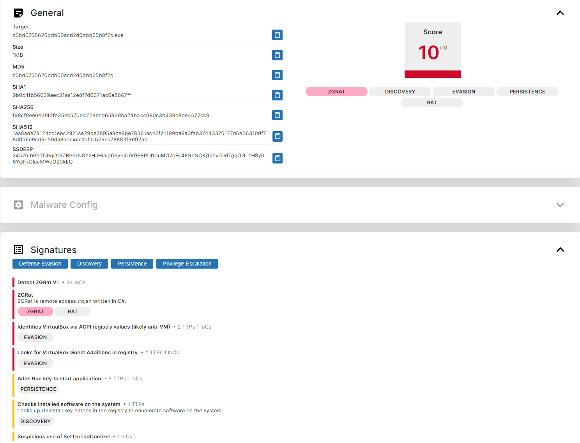580x443 pixels.
Task: Copy the MD5 hash to clipboard
Action: tap(277, 75)
